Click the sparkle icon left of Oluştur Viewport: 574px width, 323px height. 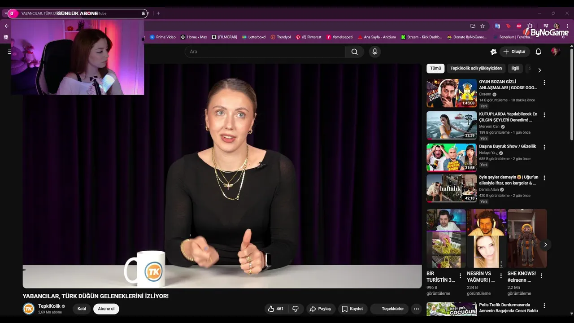pos(493,52)
